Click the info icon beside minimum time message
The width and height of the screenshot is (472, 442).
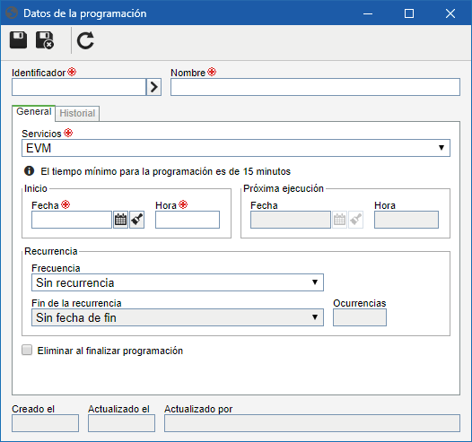(x=29, y=171)
